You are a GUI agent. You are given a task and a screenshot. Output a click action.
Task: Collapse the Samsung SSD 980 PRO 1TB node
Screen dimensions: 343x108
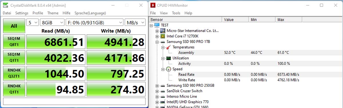point(157,42)
